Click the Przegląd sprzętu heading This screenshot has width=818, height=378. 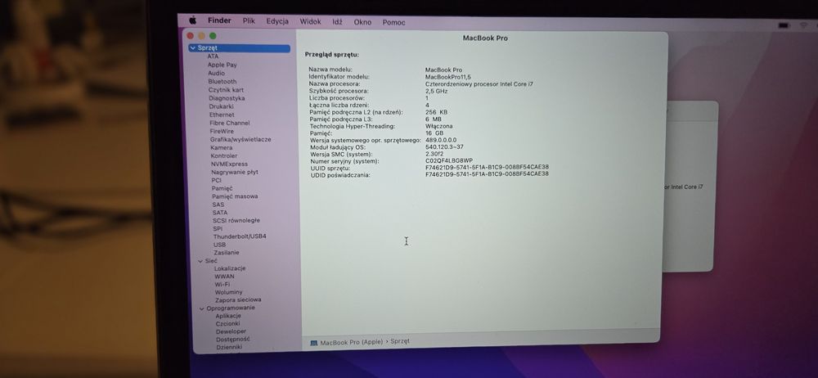tap(332, 54)
